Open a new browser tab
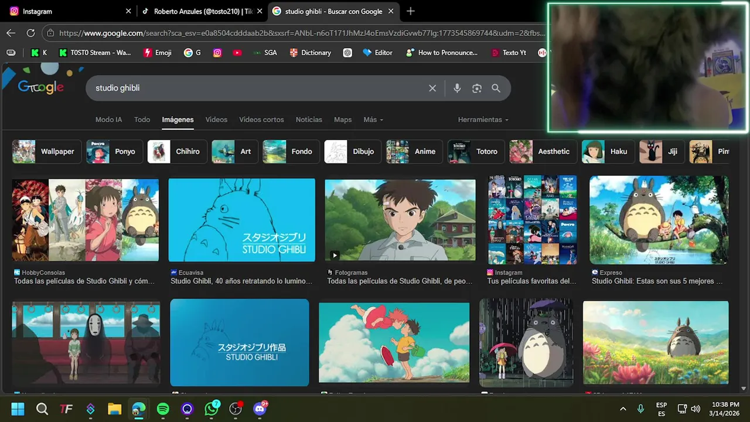 [x=411, y=11]
